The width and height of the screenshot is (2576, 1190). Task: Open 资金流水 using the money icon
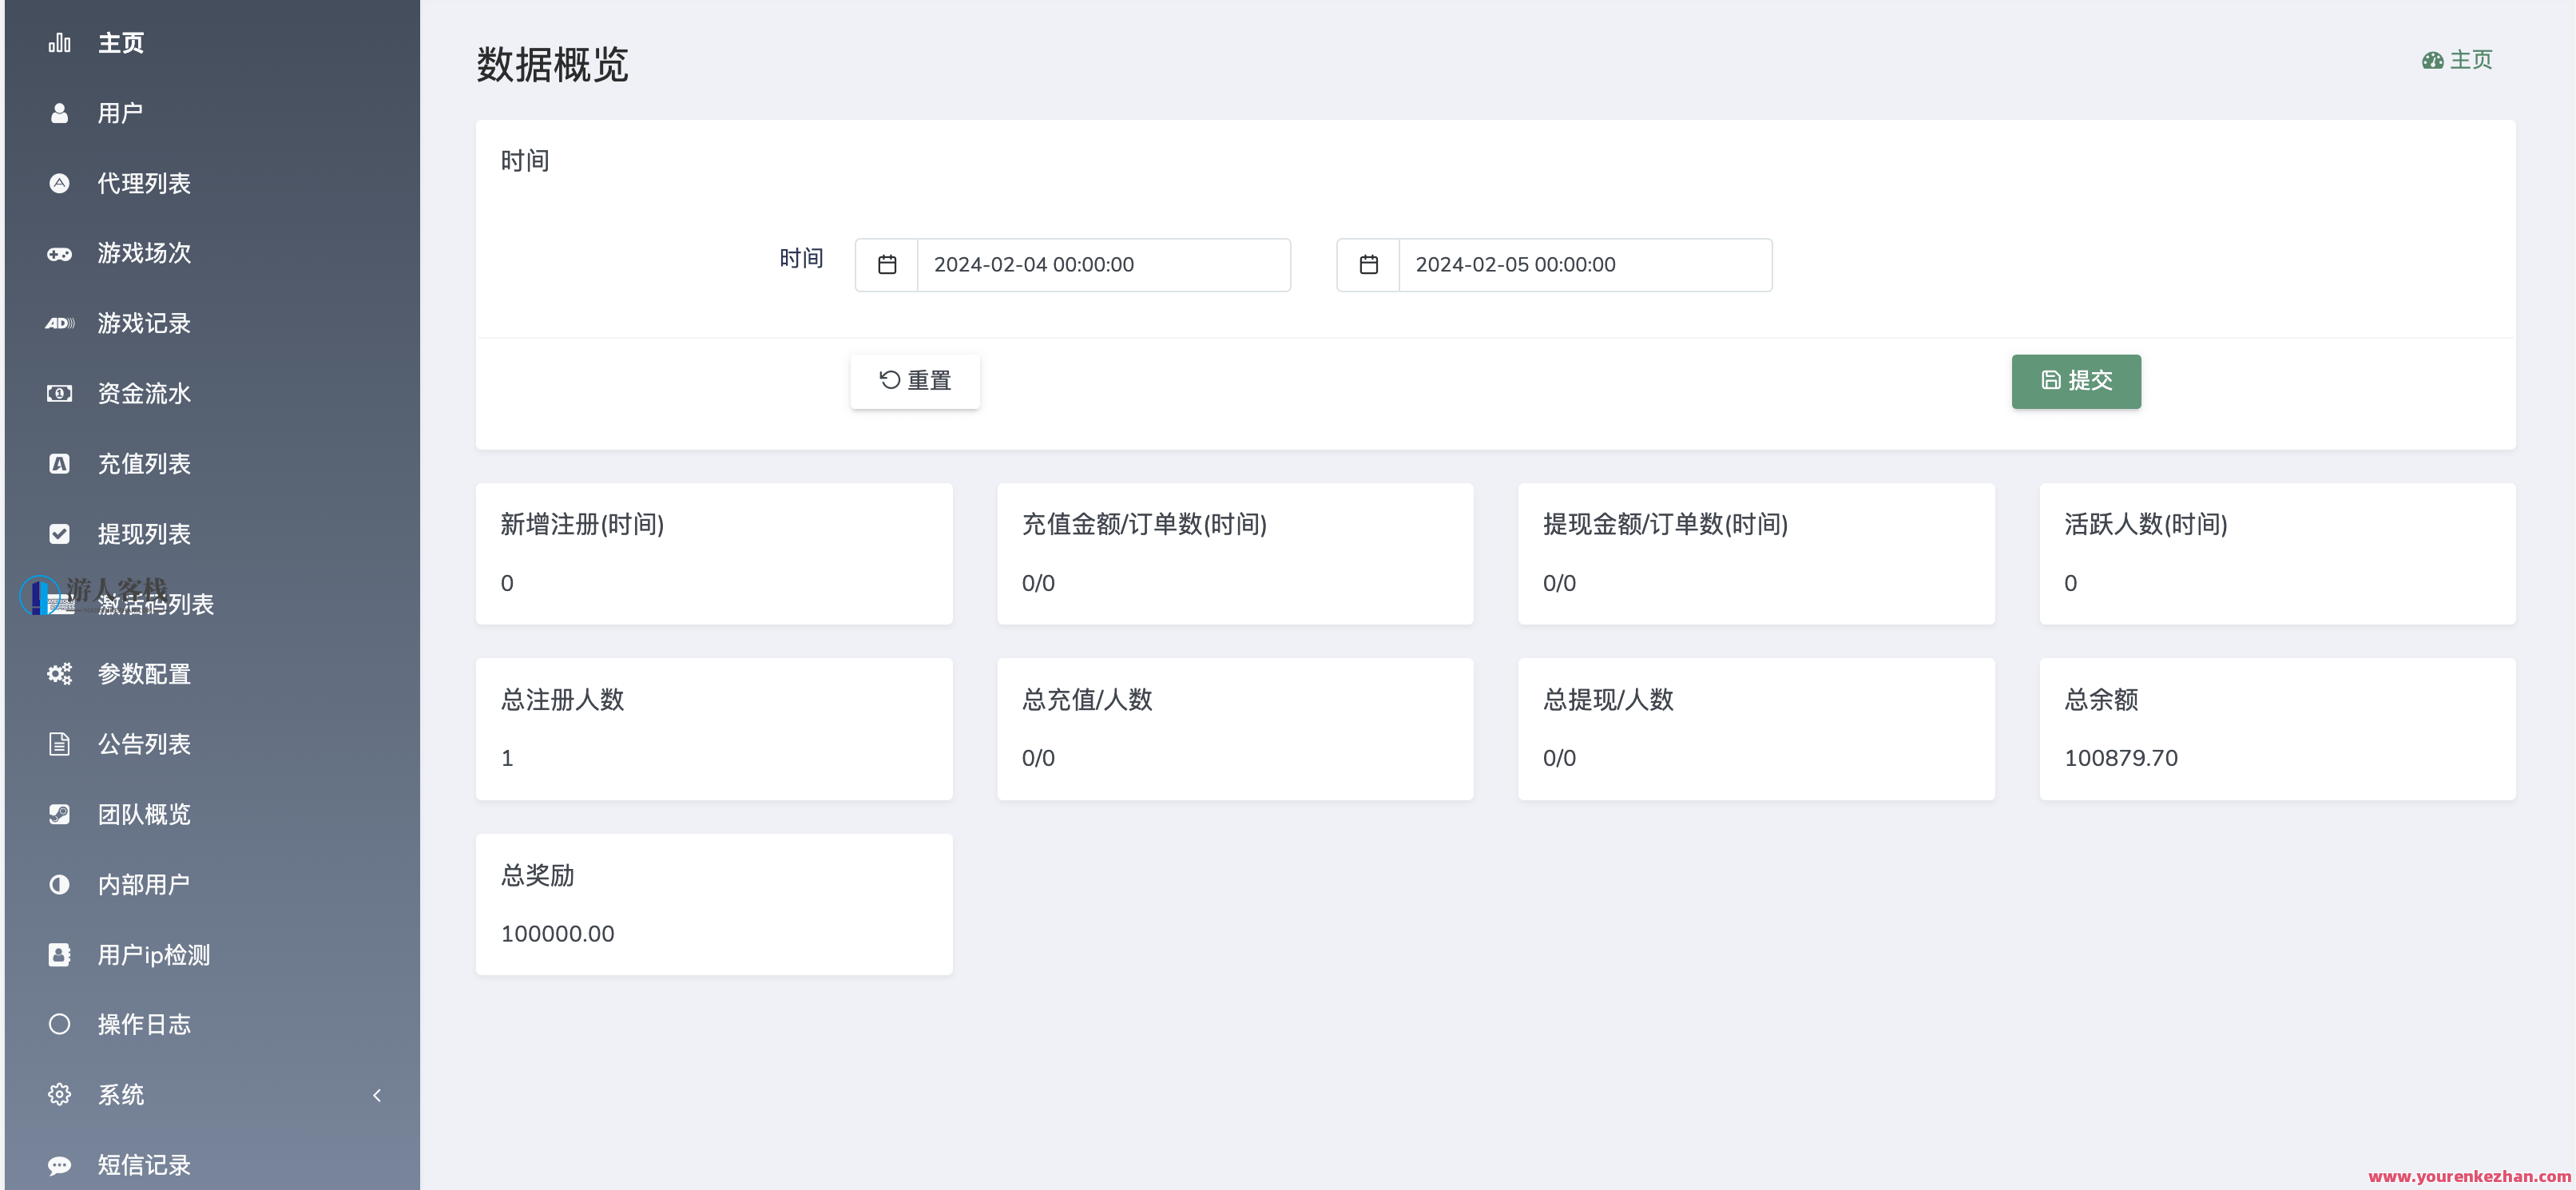[59, 393]
